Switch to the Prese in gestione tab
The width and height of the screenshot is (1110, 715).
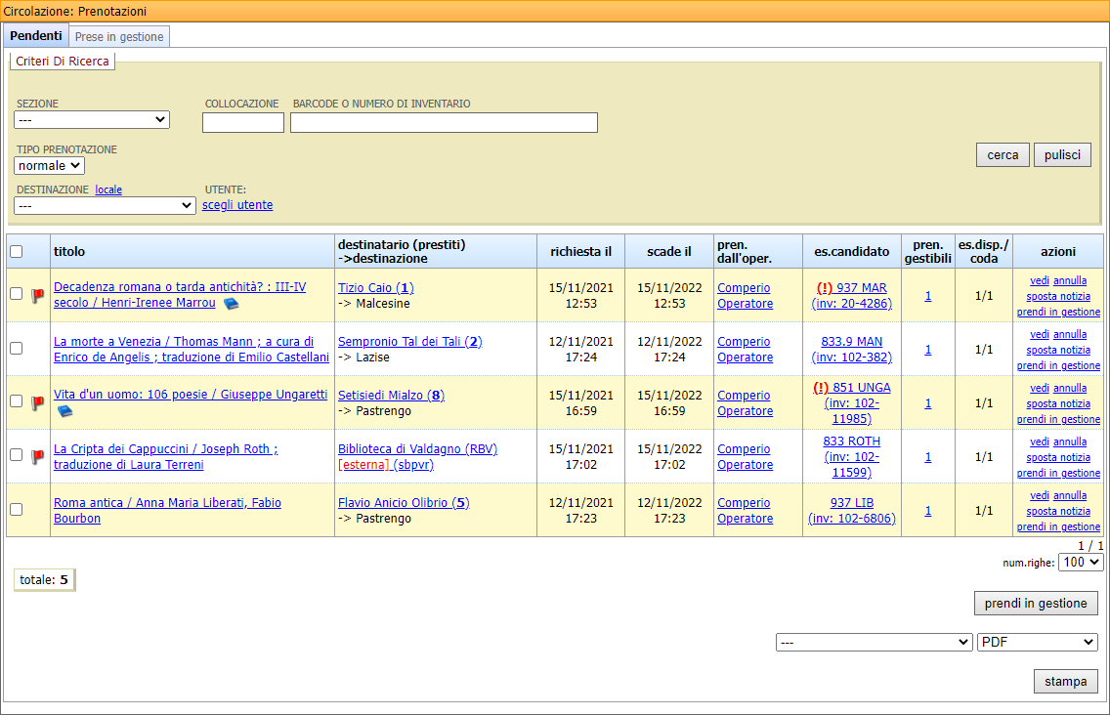tap(120, 36)
